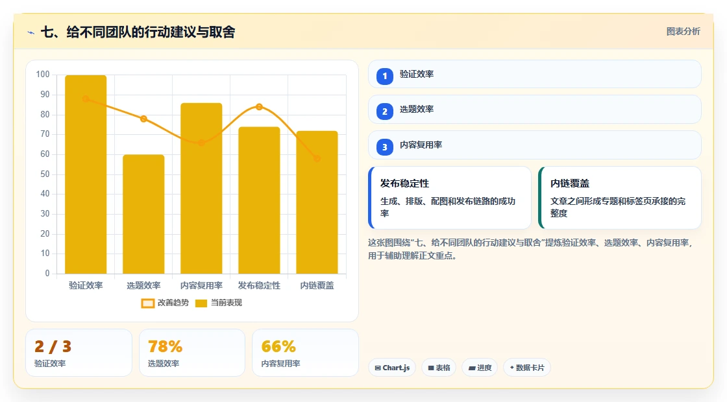This screenshot has height=402, width=727.
Task: Click the 验证效率 x-axis label
Action: [86, 285]
